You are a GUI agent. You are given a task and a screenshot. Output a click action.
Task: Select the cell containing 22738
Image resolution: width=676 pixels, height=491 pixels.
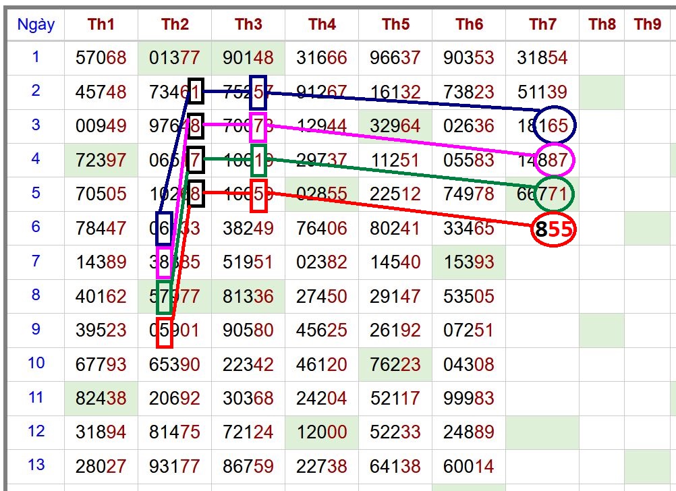(x=322, y=466)
